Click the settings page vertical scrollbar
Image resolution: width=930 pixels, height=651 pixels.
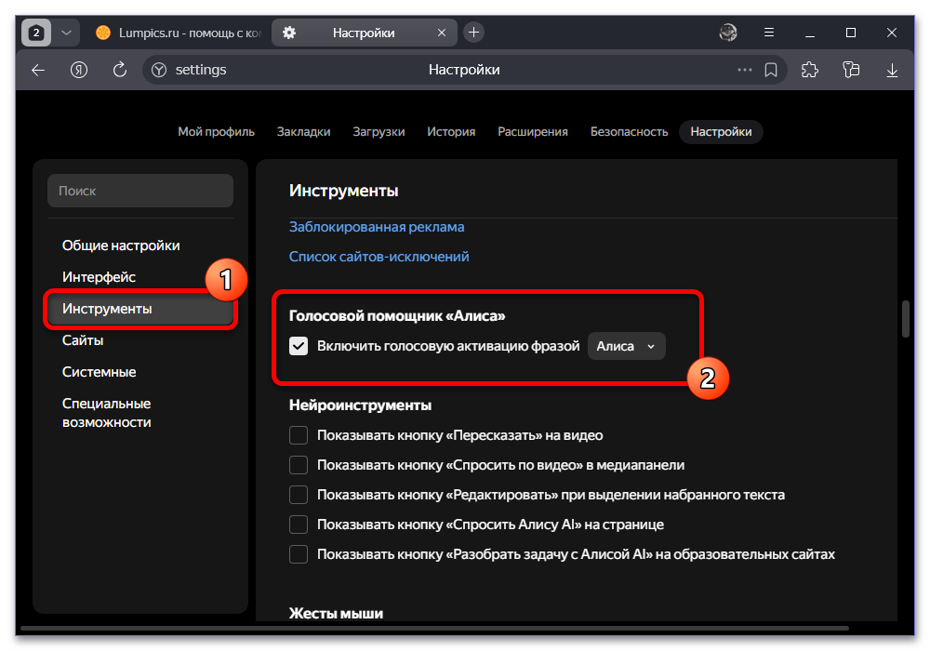[906, 319]
